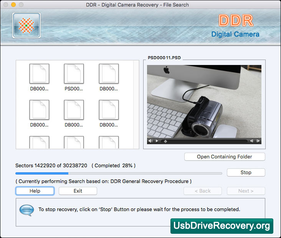This screenshot has width=281, height=238.
Task: Play the preview with the play icon
Action: pyautogui.click(x=157, y=141)
